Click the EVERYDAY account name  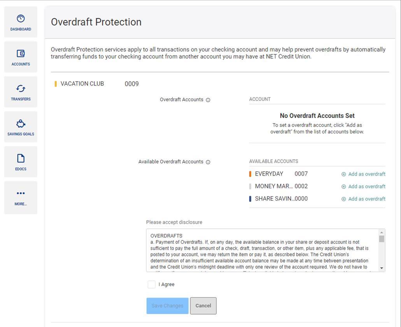point(269,174)
